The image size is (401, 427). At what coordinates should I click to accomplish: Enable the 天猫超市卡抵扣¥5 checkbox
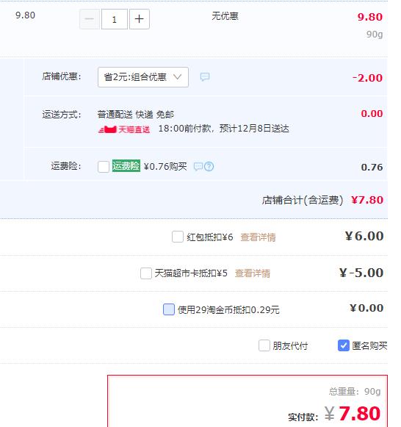[146, 273]
